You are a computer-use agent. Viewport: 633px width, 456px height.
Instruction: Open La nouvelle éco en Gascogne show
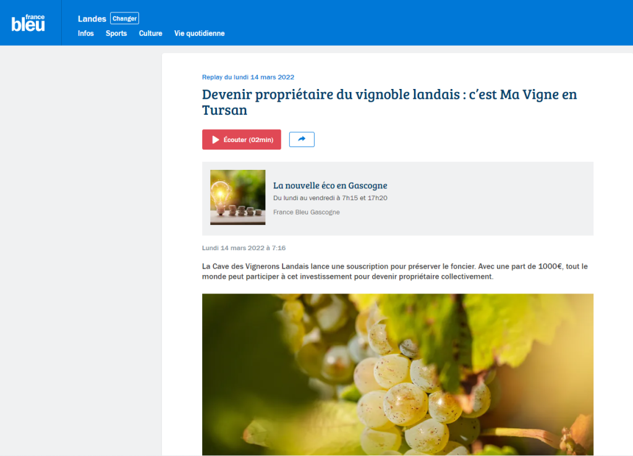330,185
